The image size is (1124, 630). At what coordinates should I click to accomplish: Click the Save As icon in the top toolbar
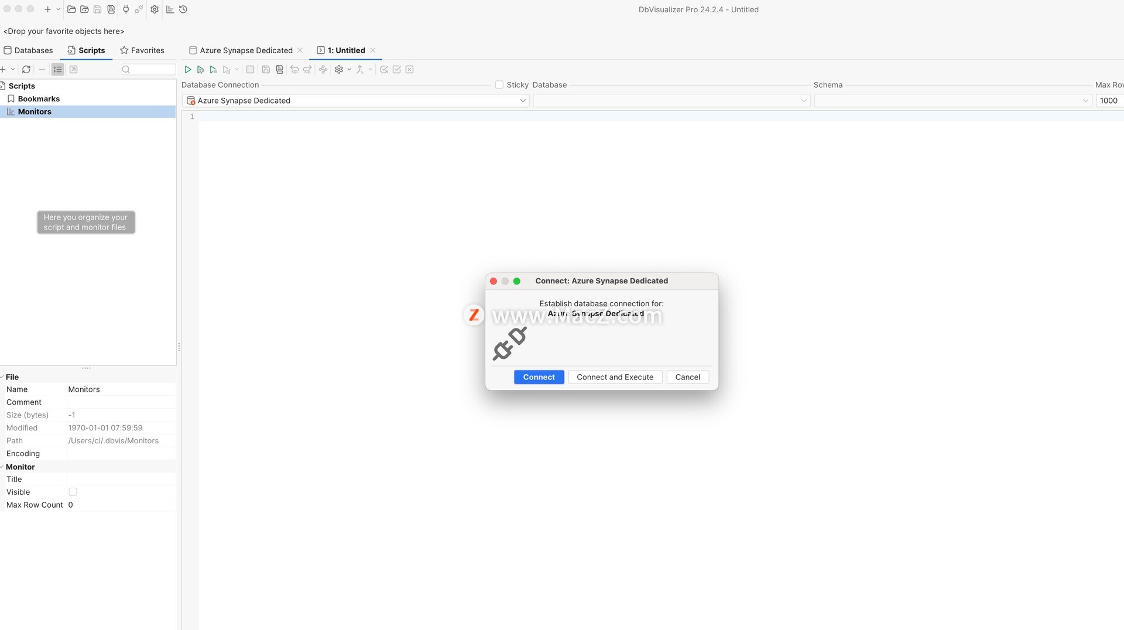tap(111, 9)
